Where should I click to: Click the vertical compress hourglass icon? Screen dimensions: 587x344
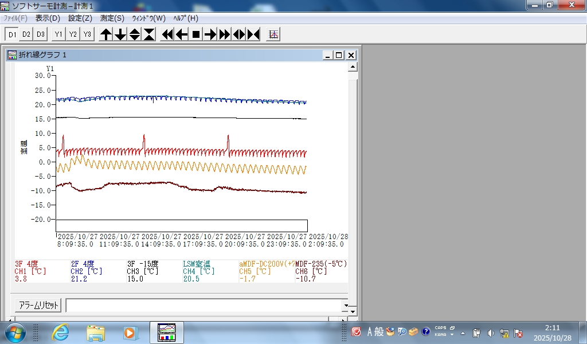click(x=149, y=34)
